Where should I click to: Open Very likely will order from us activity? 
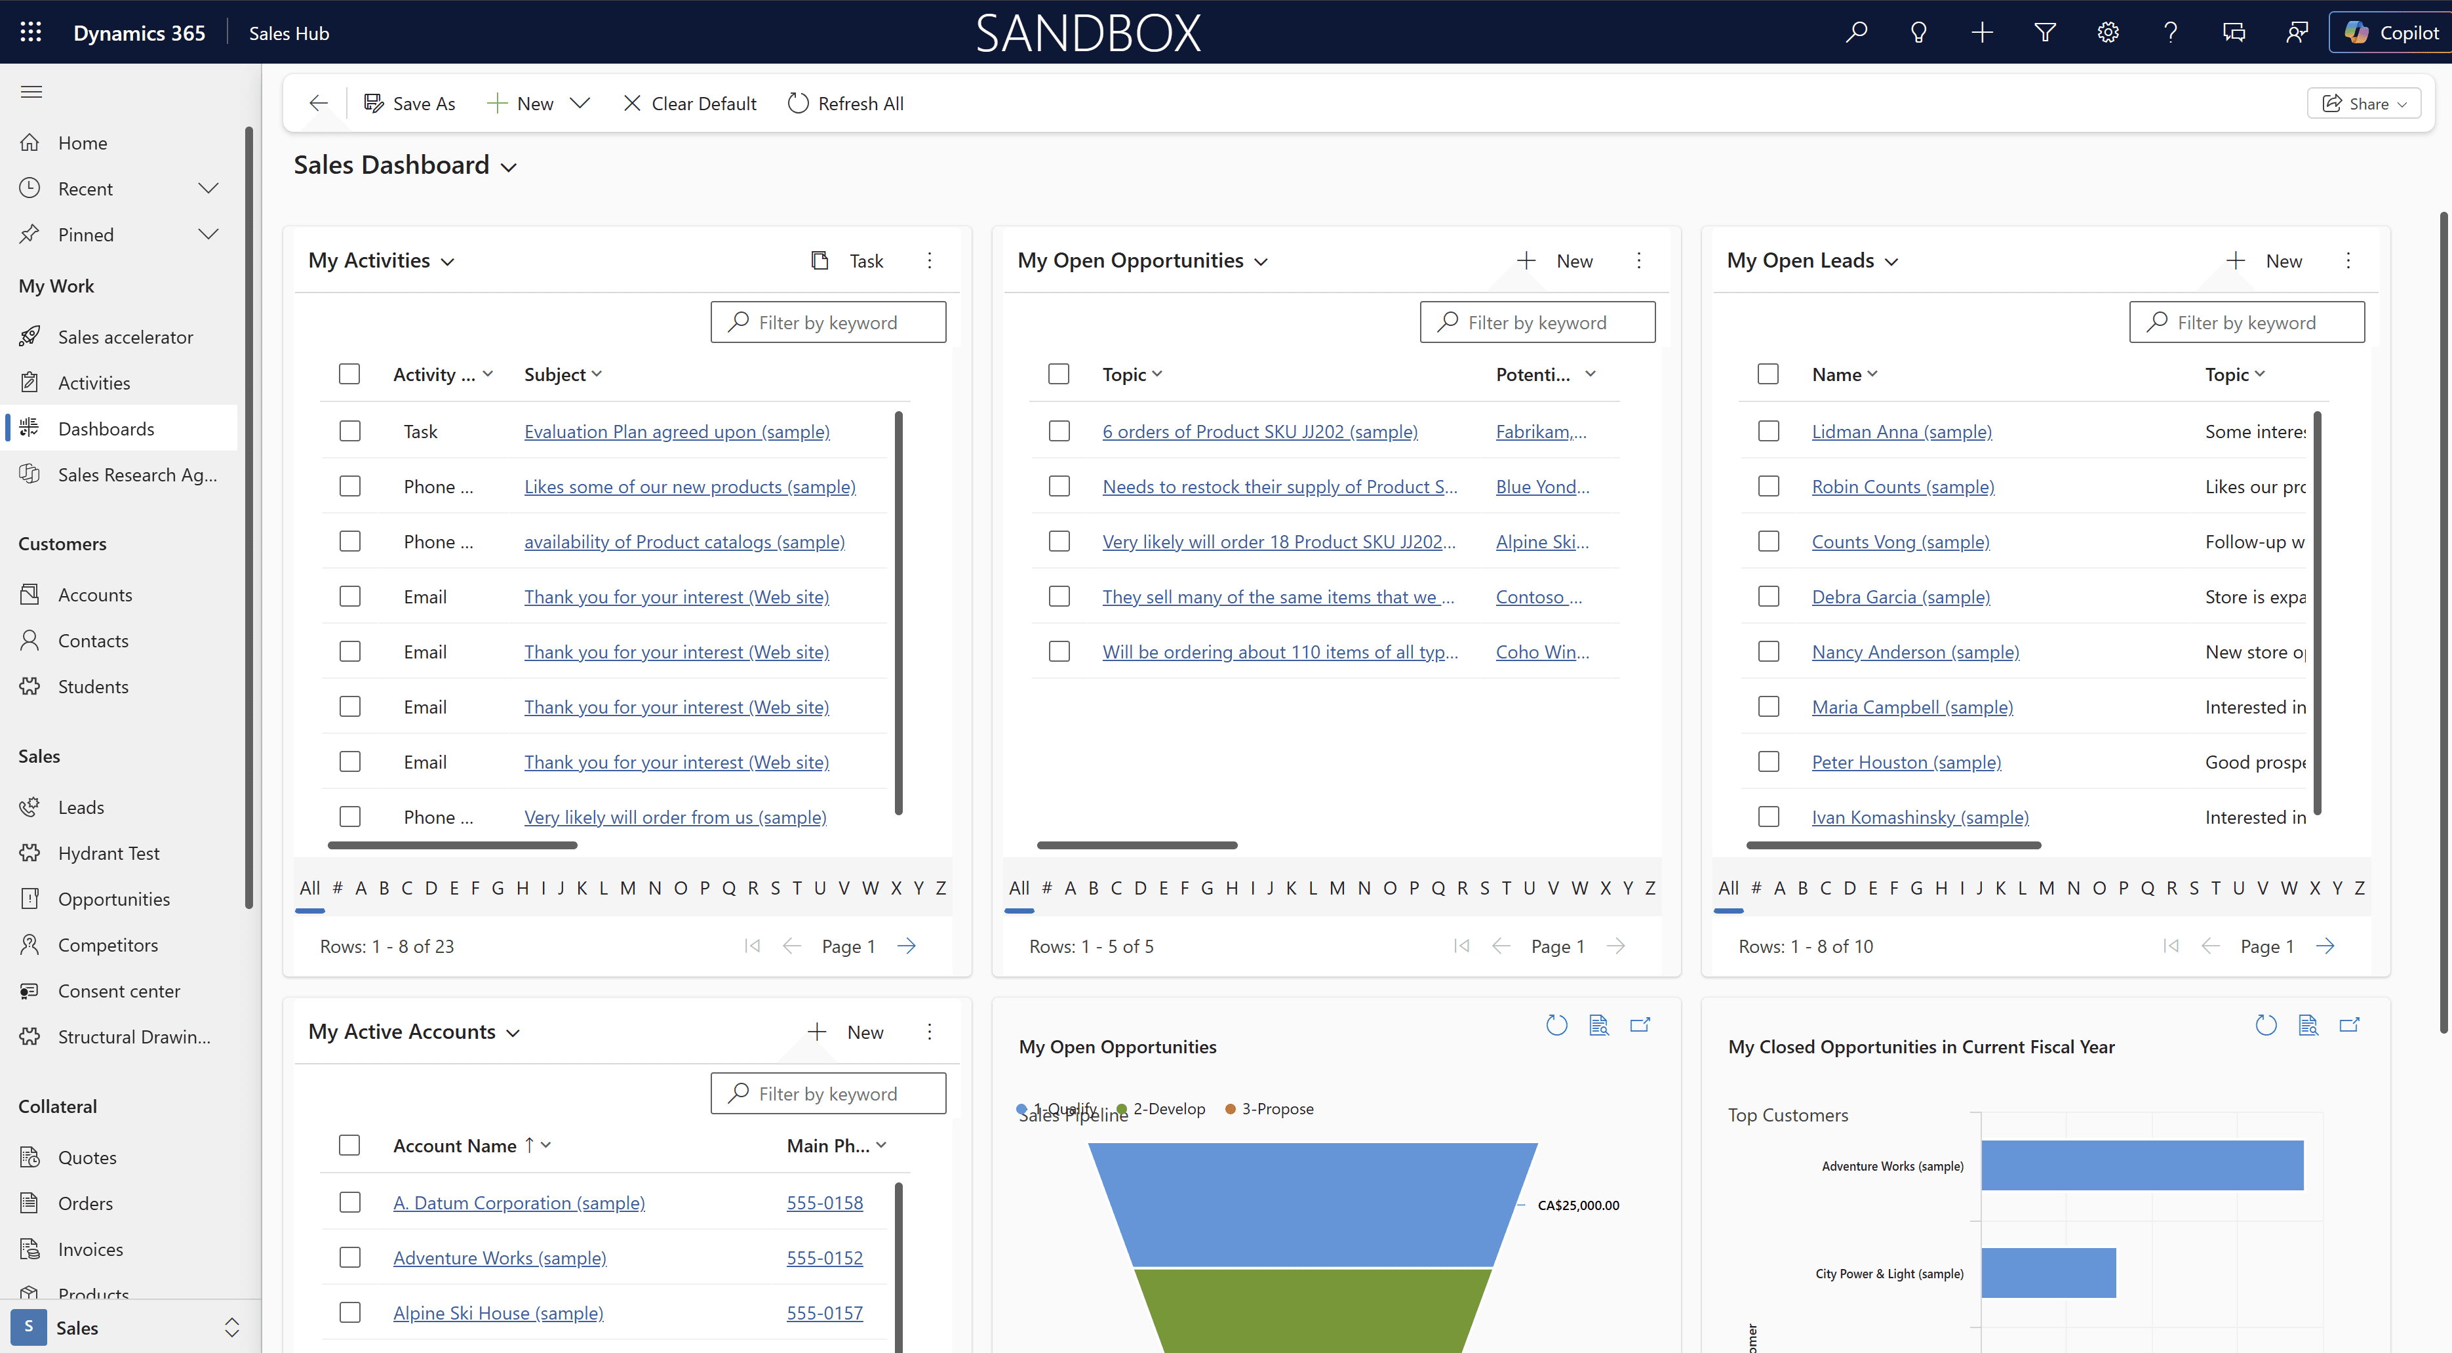tap(675, 817)
